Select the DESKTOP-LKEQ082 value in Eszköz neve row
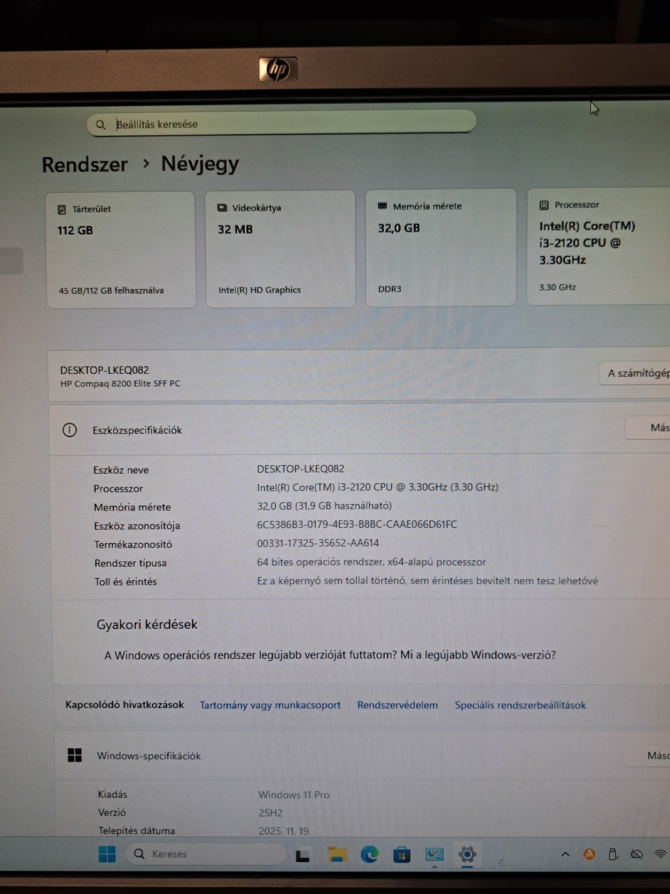670x894 pixels. (301, 469)
